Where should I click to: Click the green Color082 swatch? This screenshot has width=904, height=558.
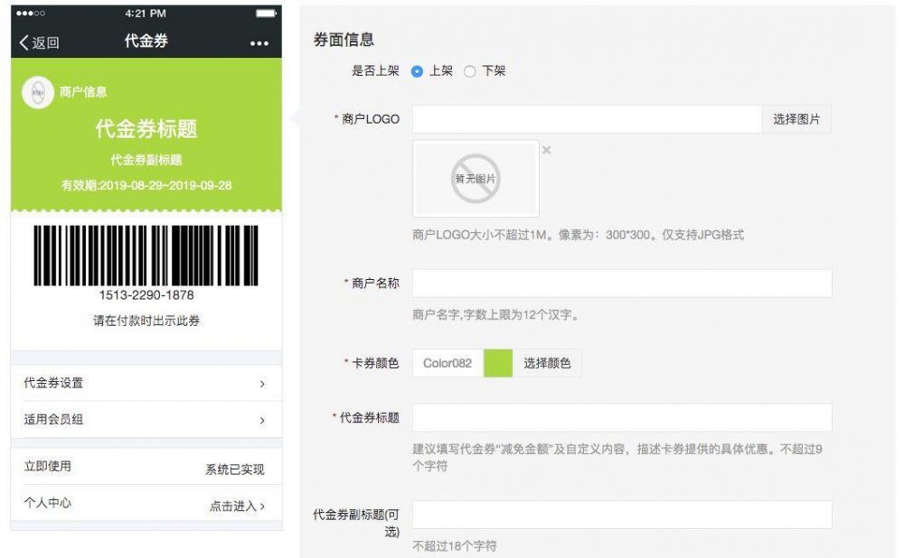pyautogui.click(x=498, y=363)
